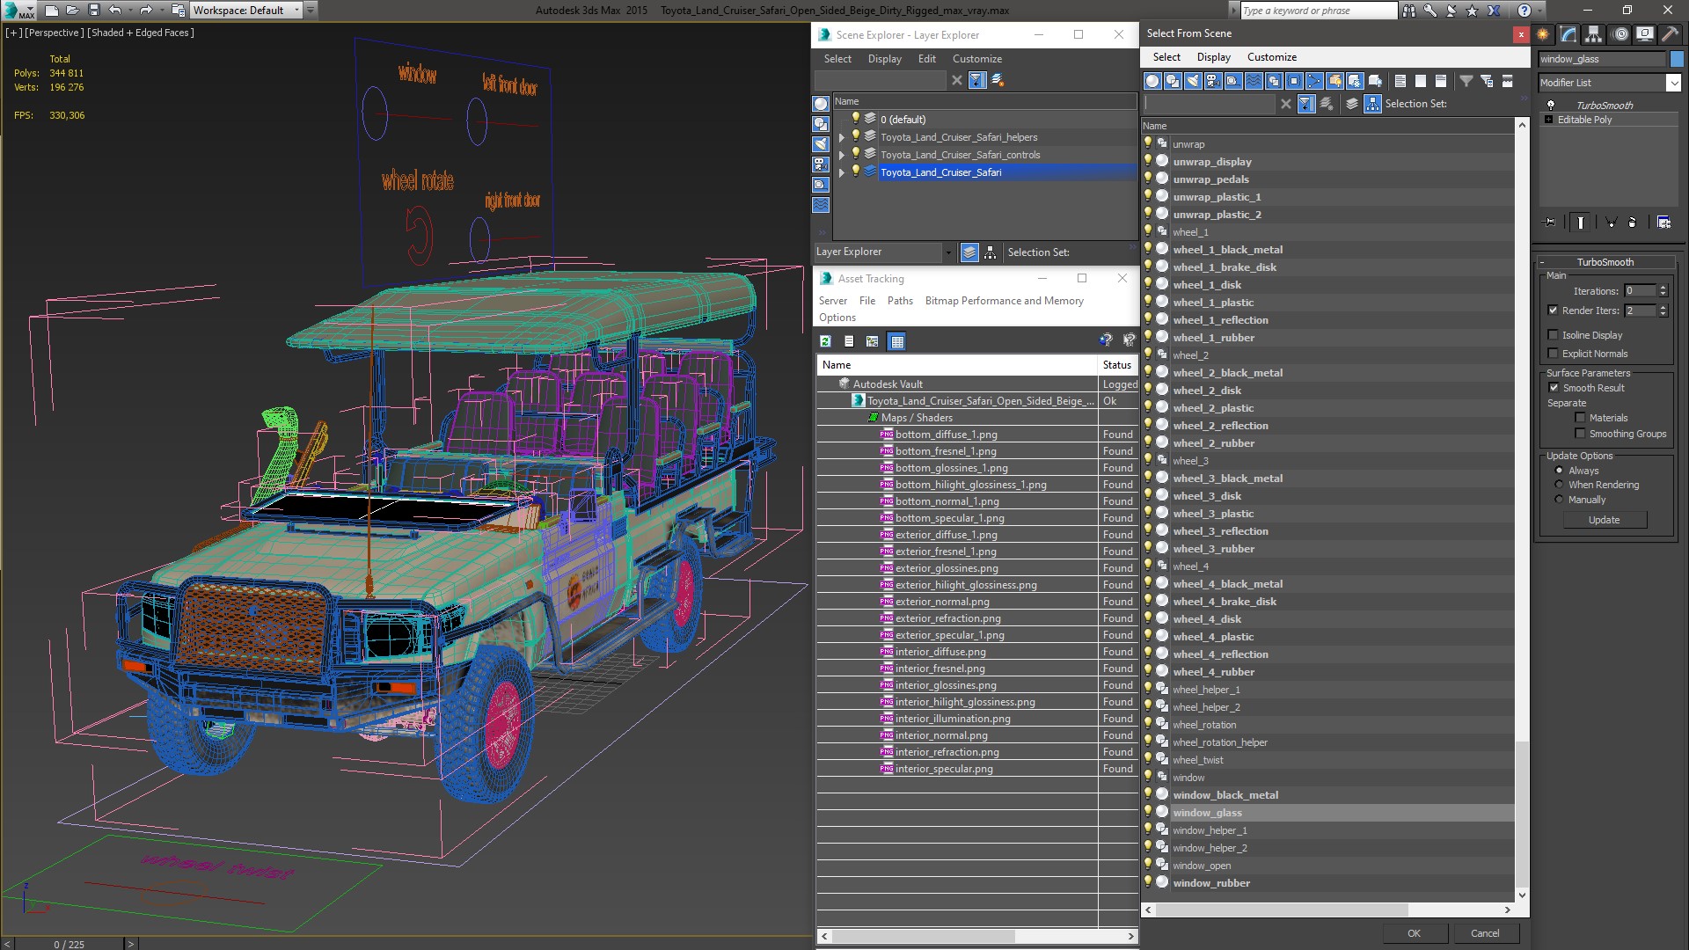The image size is (1689, 950).
Task: Click the TurboSmooth Update button
Action: coord(1604,520)
